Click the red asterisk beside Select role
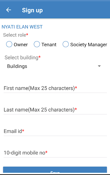The image size is (110, 175). [27, 34]
